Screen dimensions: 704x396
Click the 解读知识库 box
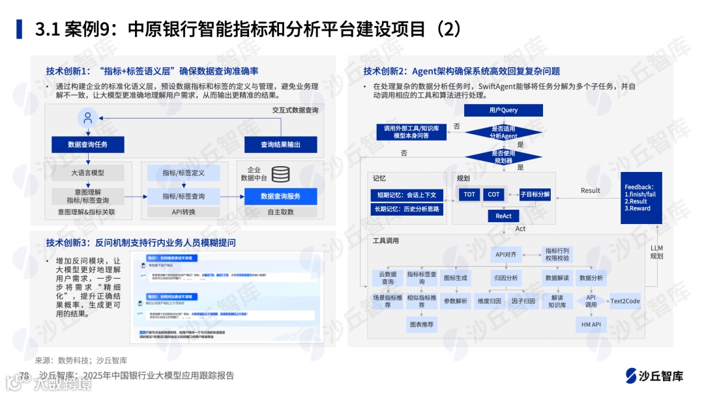click(x=557, y=301)
